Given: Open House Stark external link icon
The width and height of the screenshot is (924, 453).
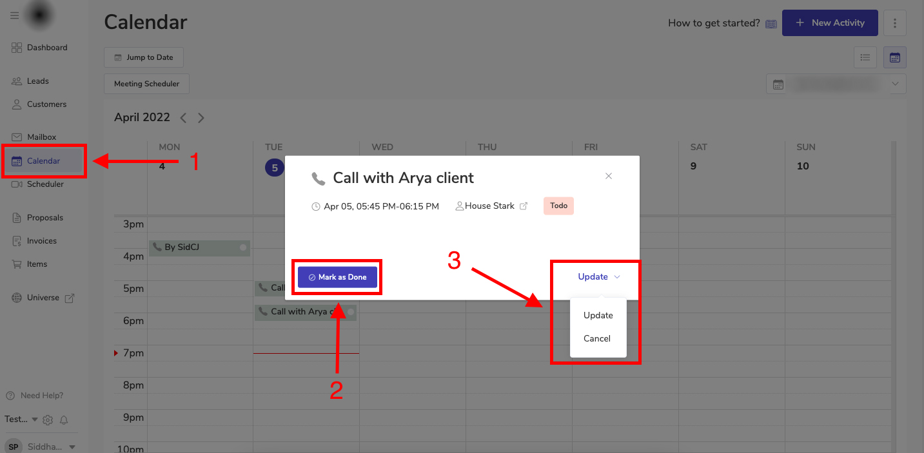Looking at the screenshot, I should (524, 206).
